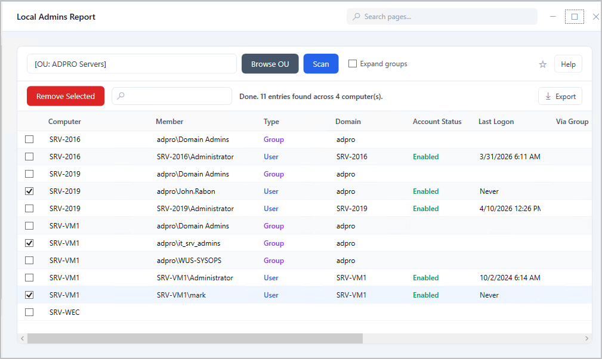The image size is (602, 359).
Task: Sort by the Last Logon column header
Action: [x=496, y=122]
